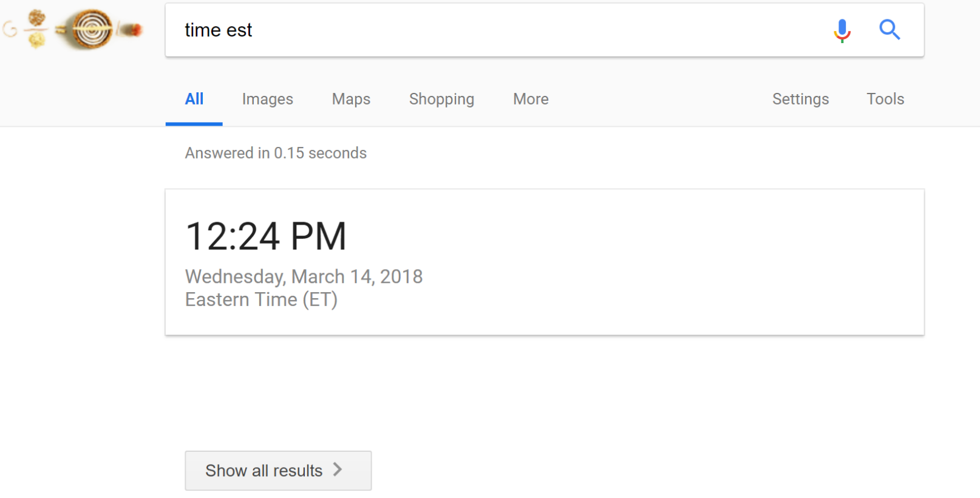Open the Settings menu
This screenshot has width=980, height=498.
pyautogui.click(x=800, y=98)
